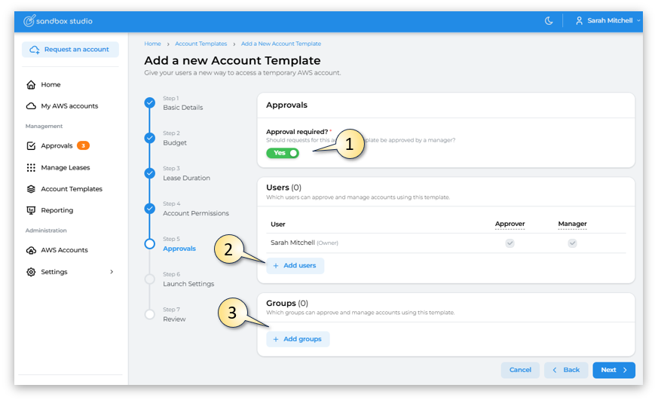The height and width of the screenshot is (400, 661).
Task: Click the Account Templates layers icon
Action: [x=31, y=189]
